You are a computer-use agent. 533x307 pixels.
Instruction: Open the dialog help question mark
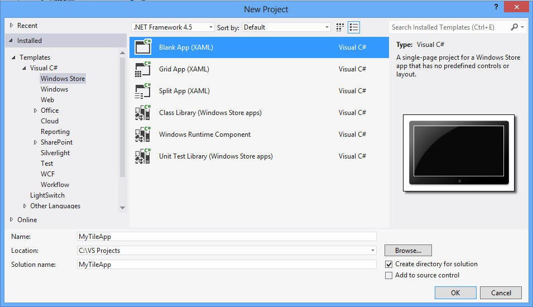pos(496,7)
